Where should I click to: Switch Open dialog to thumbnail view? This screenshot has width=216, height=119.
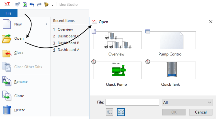click(121, 112)
